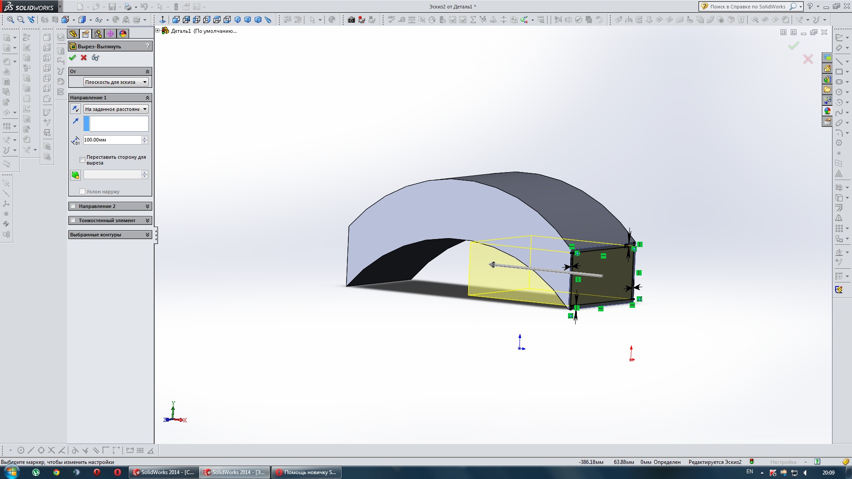Open Design Library task pane tab

pyautogui.click(x=828, y=79)
